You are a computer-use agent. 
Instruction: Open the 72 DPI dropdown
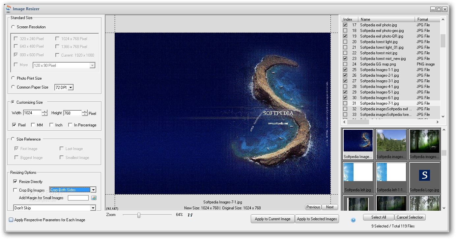pos(71,88)
